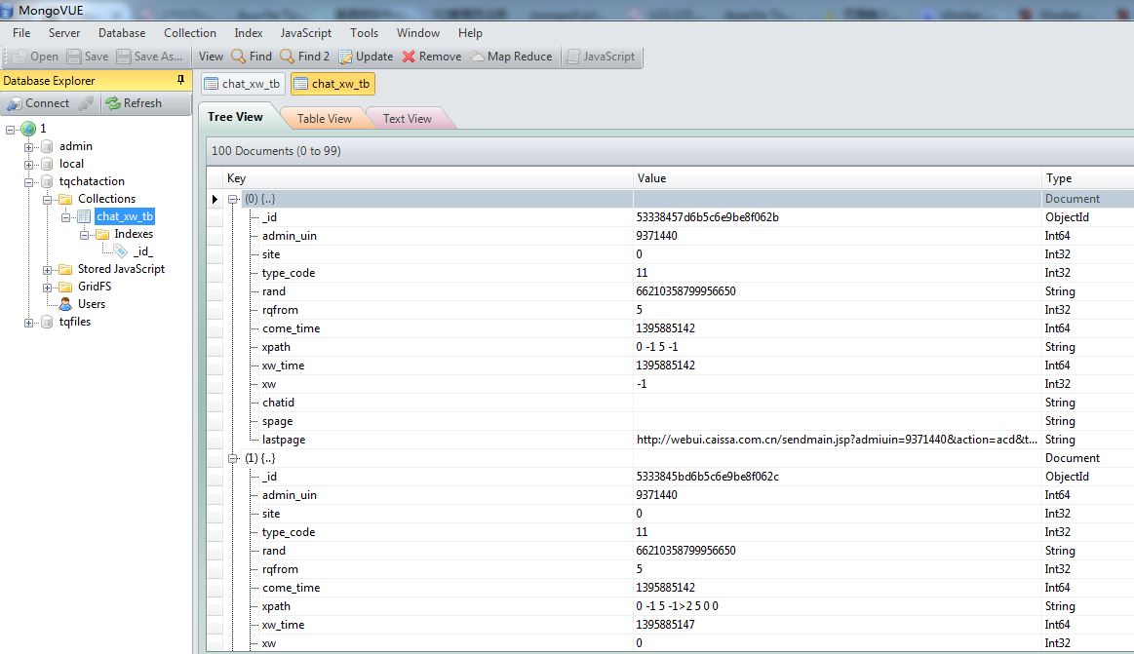Open the File menu

pos(21,33)
